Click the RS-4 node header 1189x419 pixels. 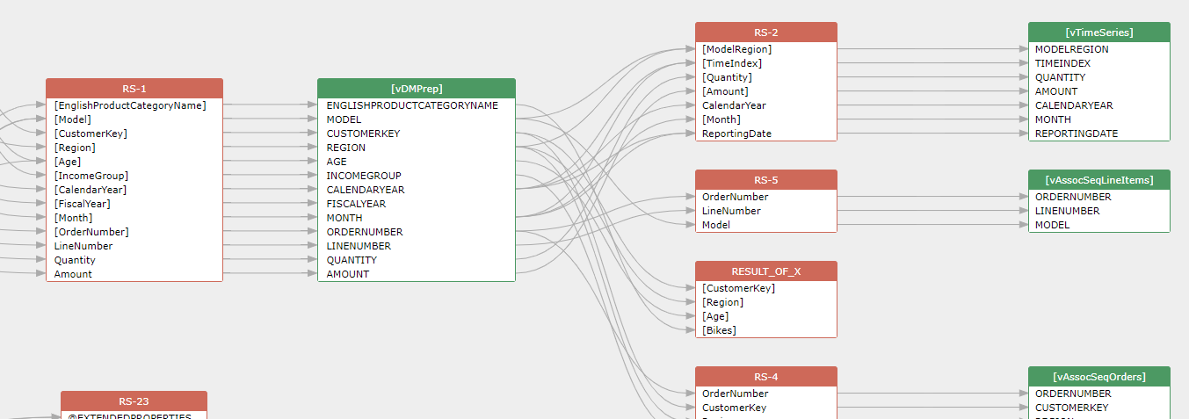click(x=765, y=377)
